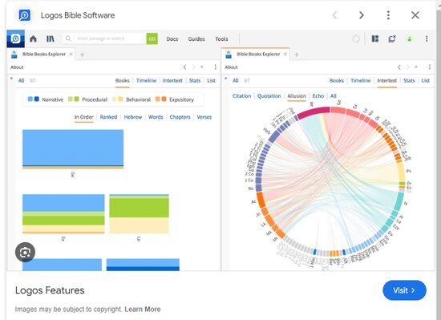Click the Logos app logo in toolbar
This screenshot has width=441, height=320.
pos(15,38)
